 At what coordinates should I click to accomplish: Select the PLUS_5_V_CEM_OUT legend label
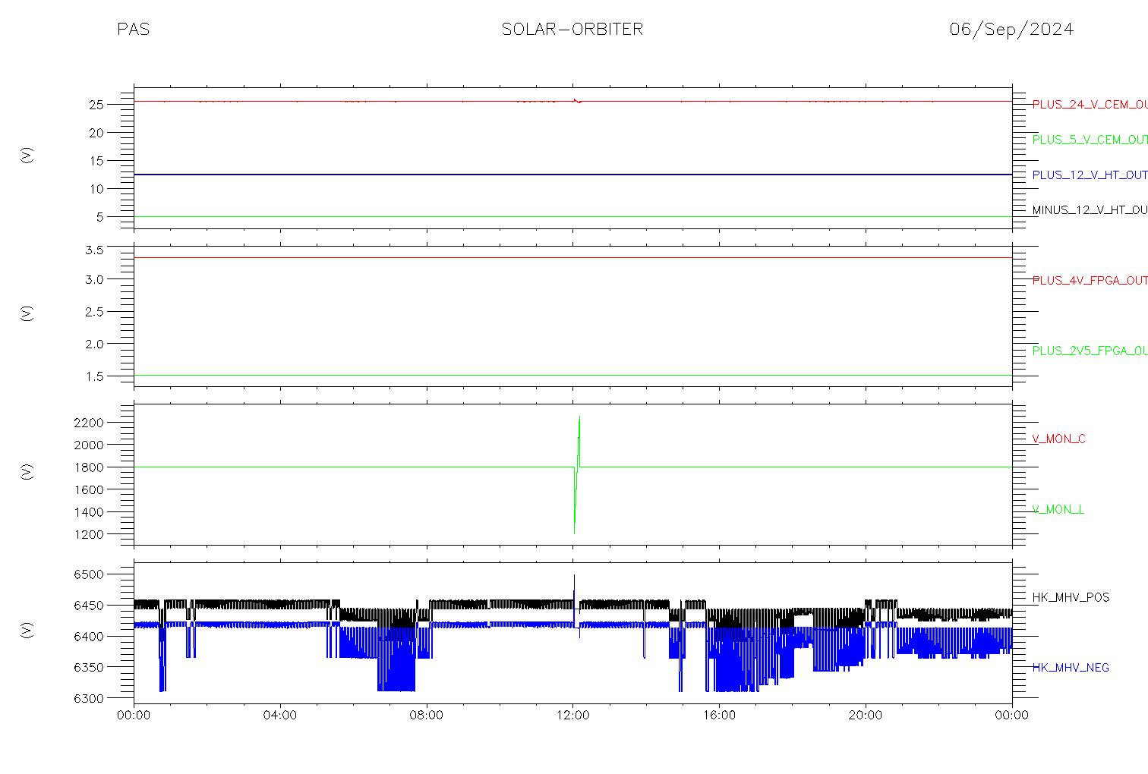1090,140
